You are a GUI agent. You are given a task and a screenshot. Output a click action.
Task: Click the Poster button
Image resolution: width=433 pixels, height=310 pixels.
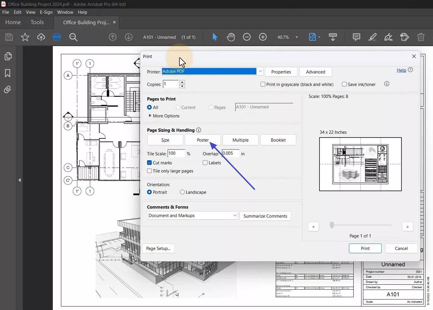[x=203, y=140]
